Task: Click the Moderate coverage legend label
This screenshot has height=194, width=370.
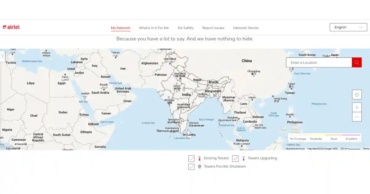Action: [x=316, y=139]
